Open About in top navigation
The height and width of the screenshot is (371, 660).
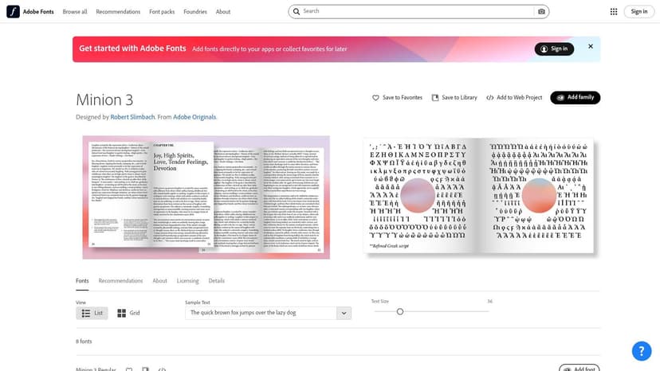click(x=223, y=12)
